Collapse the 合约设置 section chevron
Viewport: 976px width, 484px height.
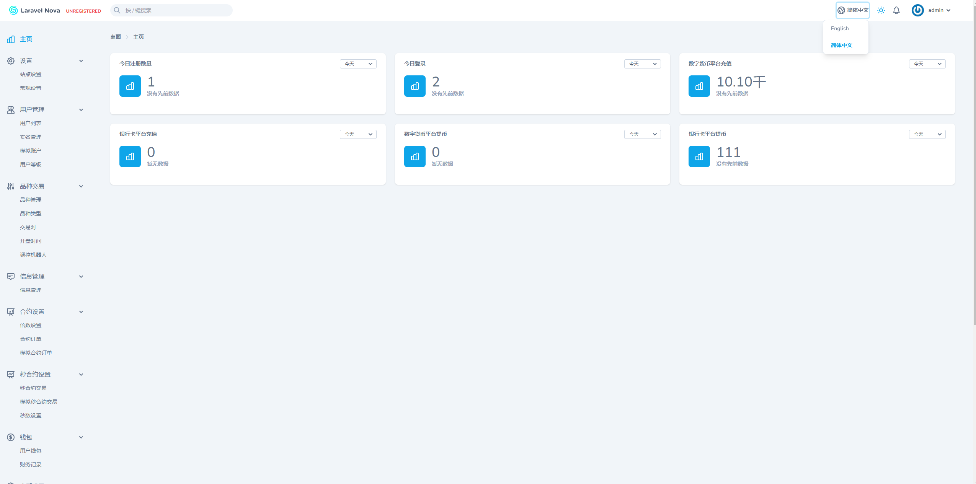[x=81, y=312]
